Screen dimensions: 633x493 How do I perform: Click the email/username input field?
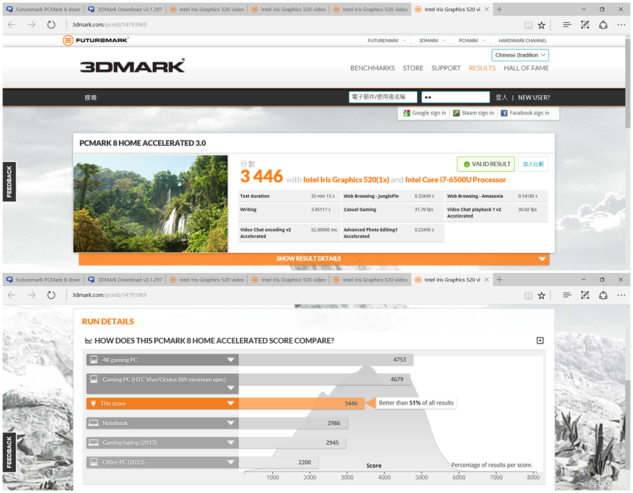pos(383,98)
